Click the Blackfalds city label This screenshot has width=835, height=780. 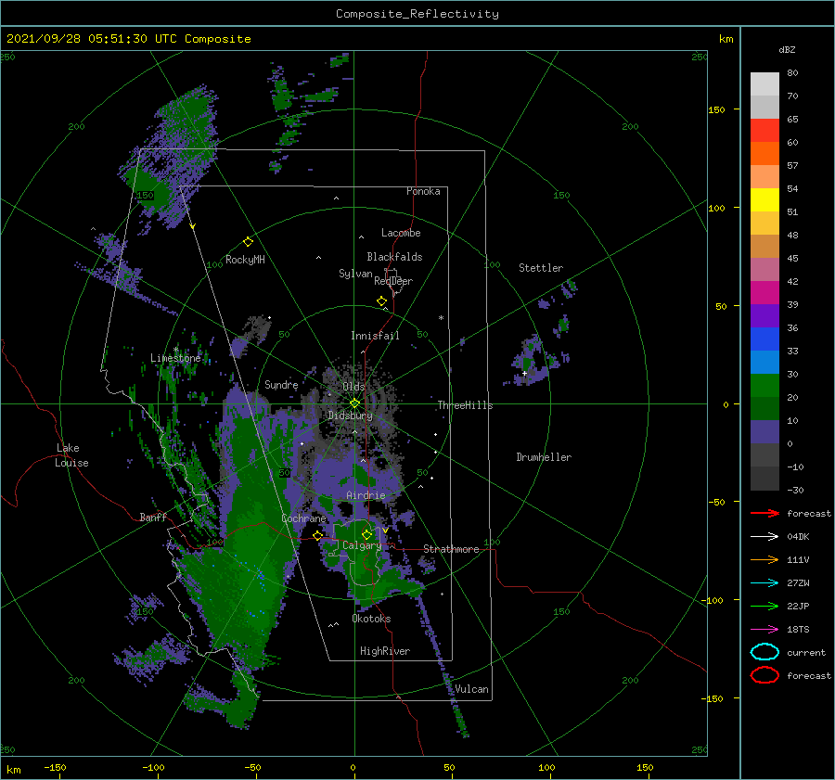click(394, 257)
